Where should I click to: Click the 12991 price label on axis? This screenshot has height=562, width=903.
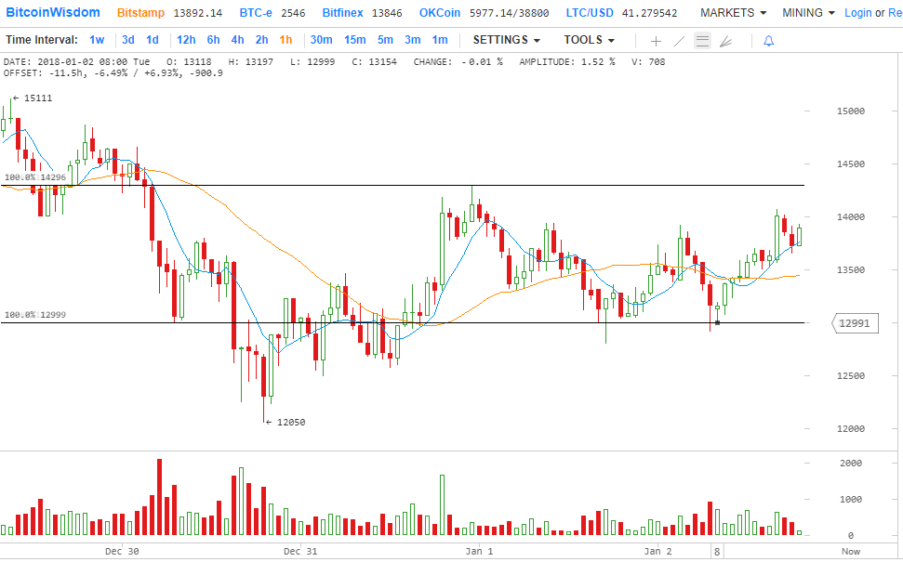tap(853, 324)
